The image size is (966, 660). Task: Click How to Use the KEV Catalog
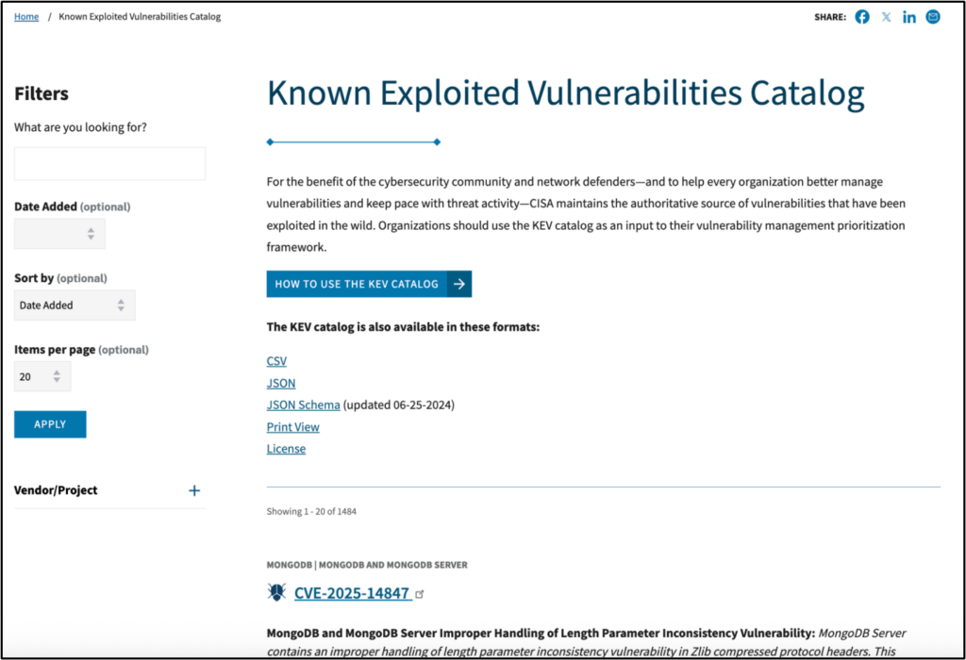click(x=357, y=284)
